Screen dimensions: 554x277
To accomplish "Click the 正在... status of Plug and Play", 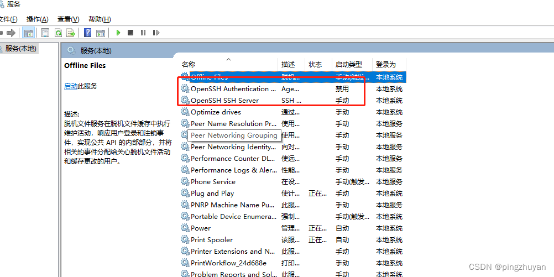I will tap(317, 194).
